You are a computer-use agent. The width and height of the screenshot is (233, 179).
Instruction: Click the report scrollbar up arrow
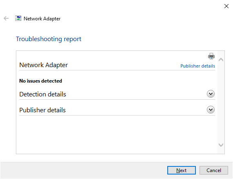(221, 60)
